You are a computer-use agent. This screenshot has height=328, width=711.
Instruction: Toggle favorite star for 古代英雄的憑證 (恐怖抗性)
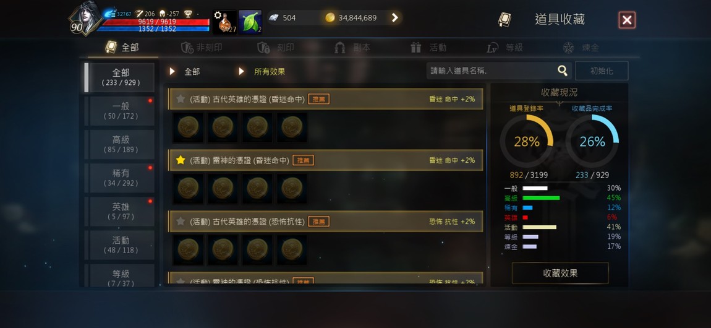pos(181,221)
